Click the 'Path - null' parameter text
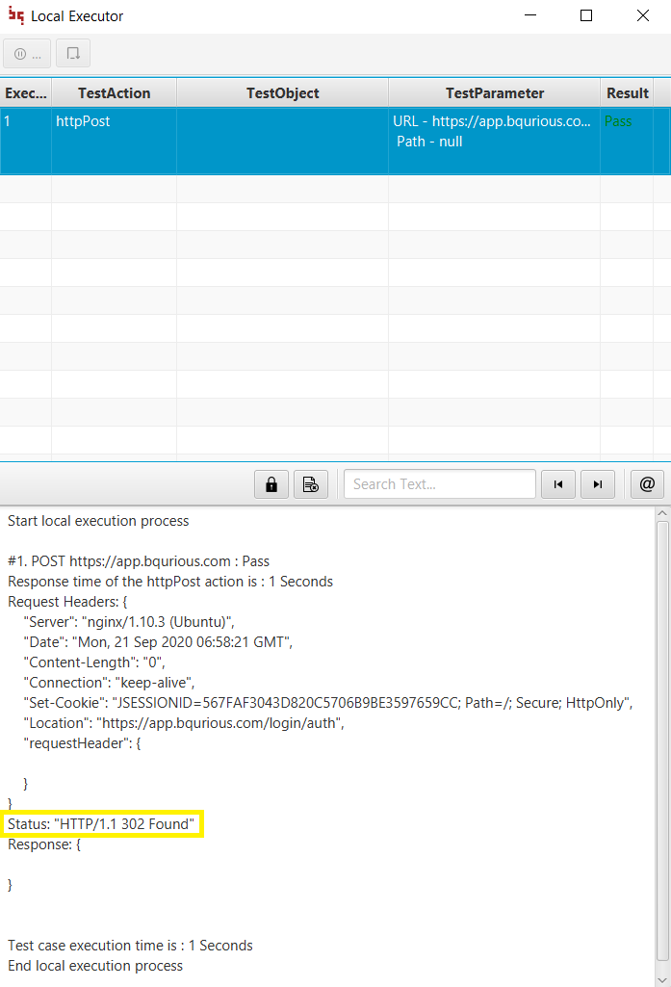 coord(429,142)
